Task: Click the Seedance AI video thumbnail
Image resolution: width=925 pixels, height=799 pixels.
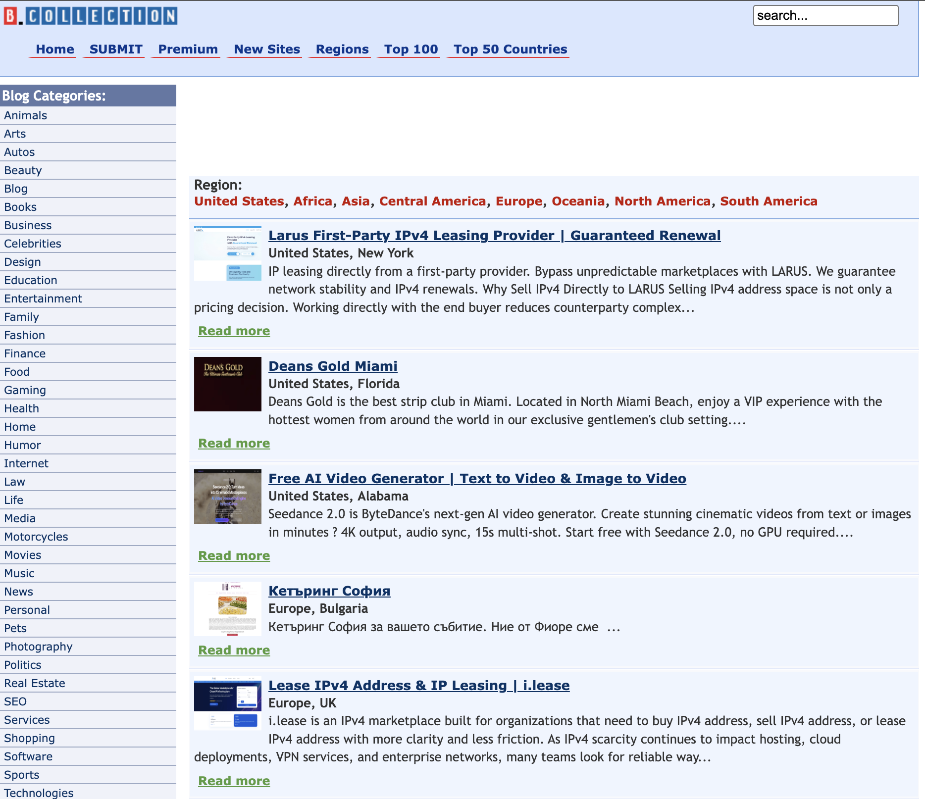Action: tap(228, 497)
